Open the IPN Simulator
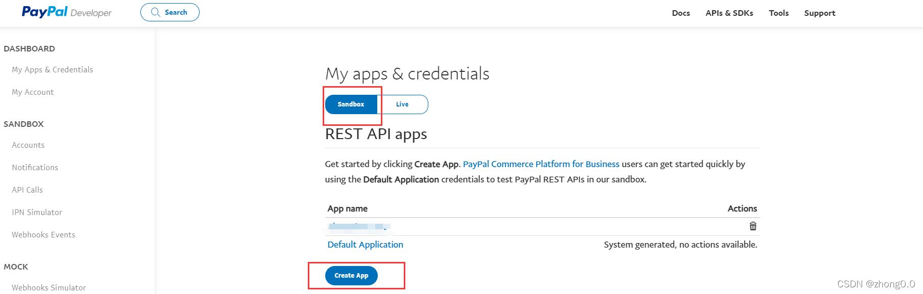The height and width of the screenshot is (294, 923). [x=37, y=212]
